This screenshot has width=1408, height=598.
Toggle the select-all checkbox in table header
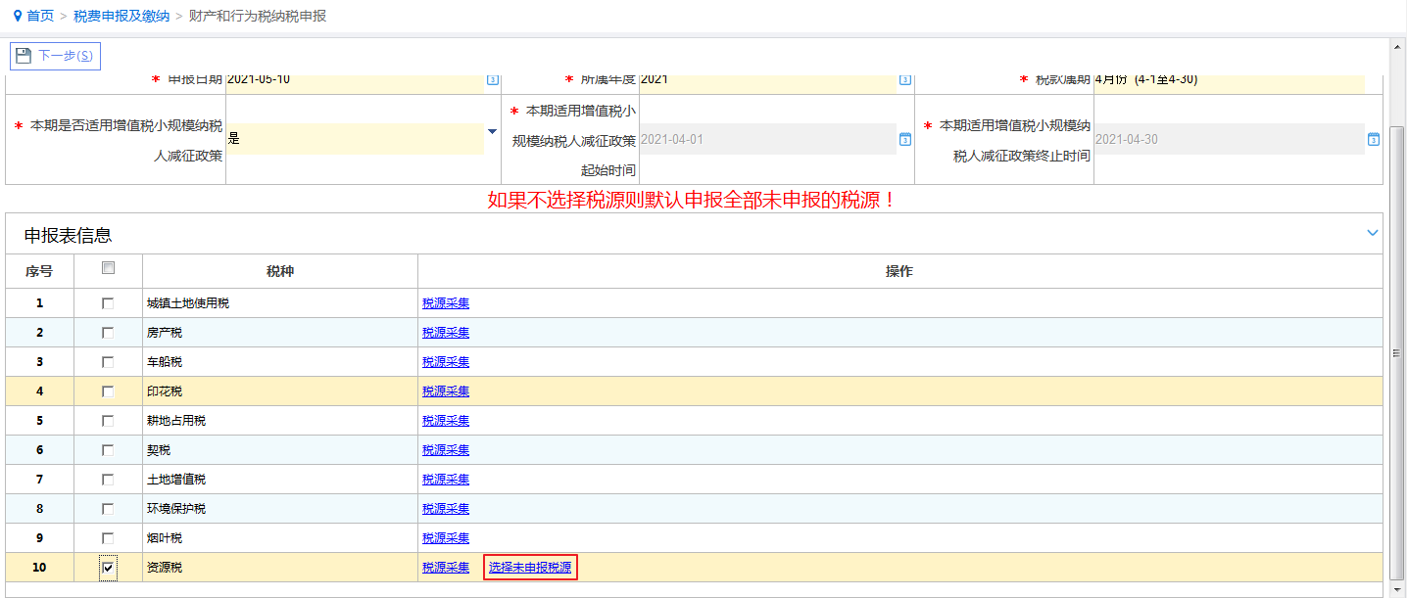(x=108, y=268)
